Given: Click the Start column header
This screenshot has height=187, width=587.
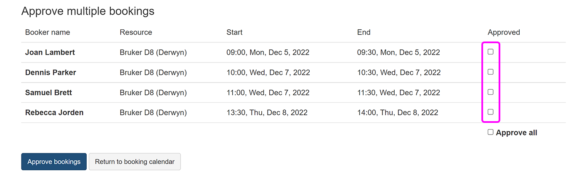Looking at the screenshot, I should click(x=234, y=32).
